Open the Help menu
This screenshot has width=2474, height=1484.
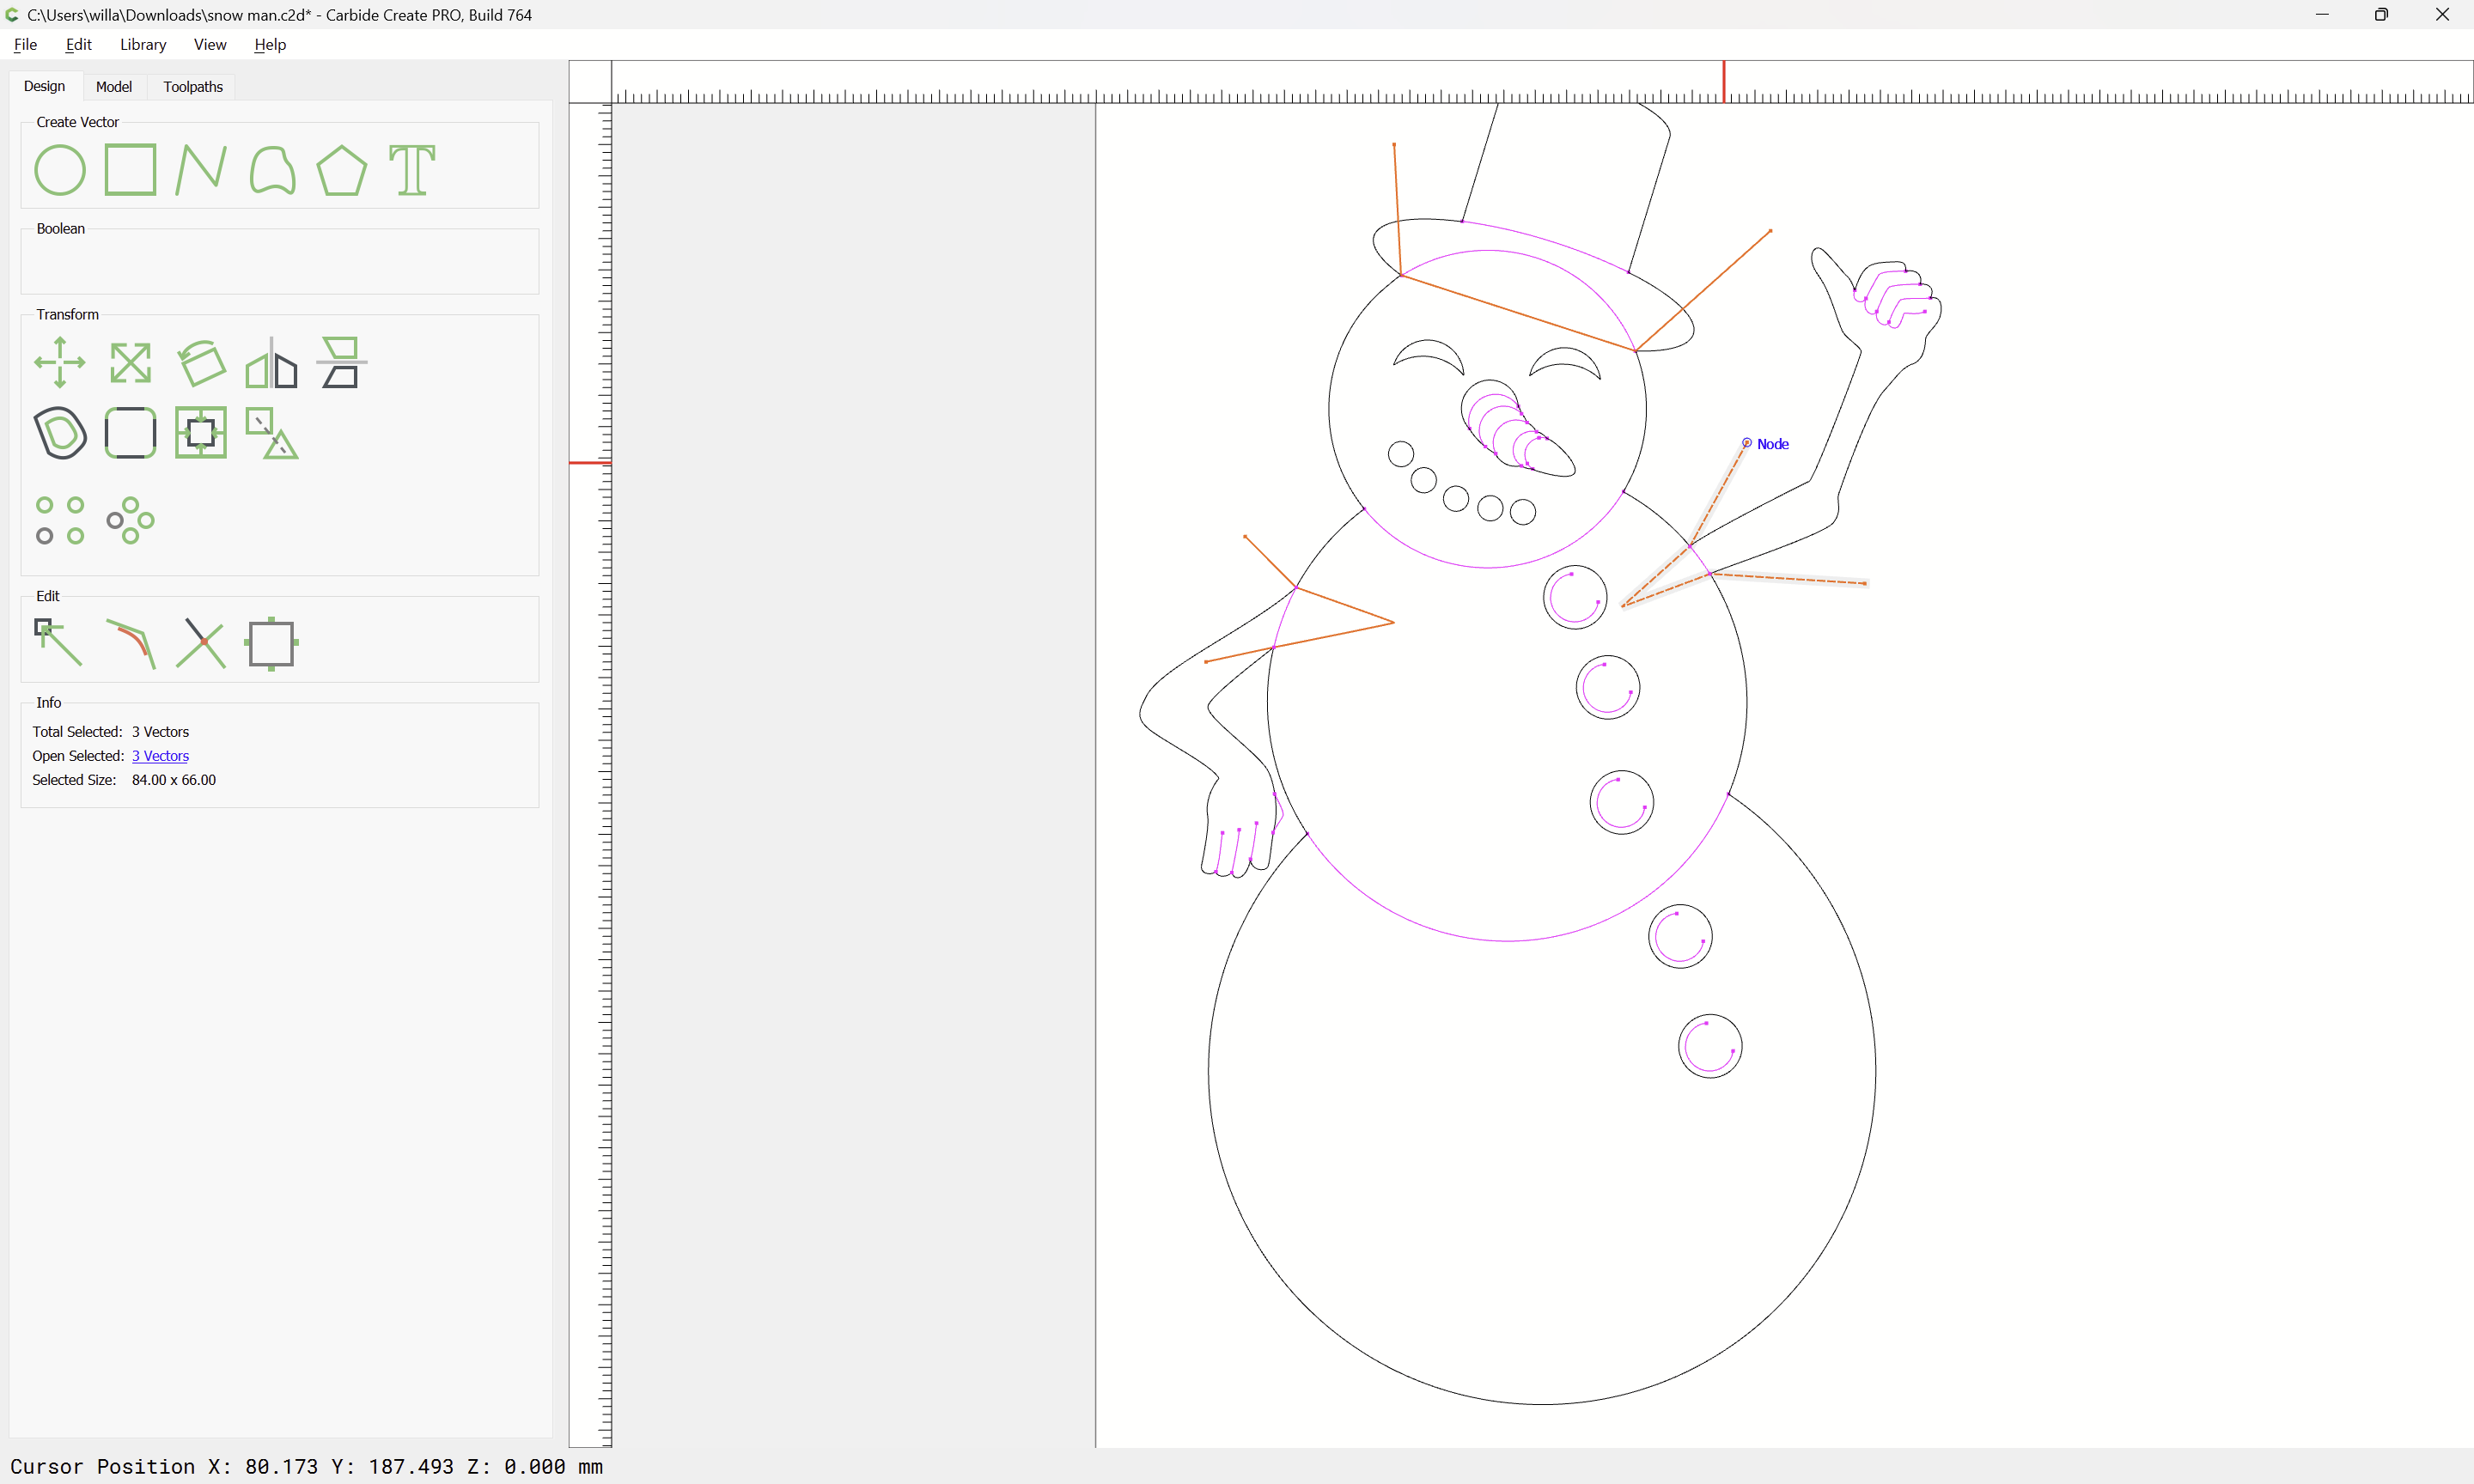point(270,44)
